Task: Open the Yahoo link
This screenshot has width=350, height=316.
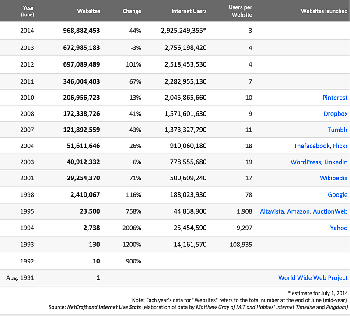Action: pos(339,228)
